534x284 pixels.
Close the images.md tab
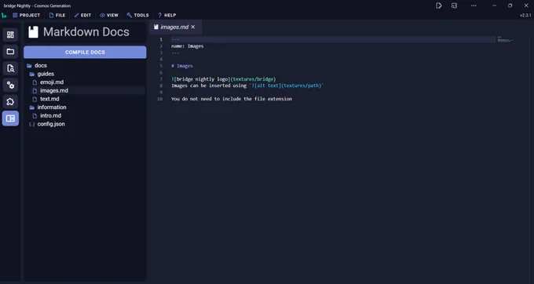tap(193, 27)
